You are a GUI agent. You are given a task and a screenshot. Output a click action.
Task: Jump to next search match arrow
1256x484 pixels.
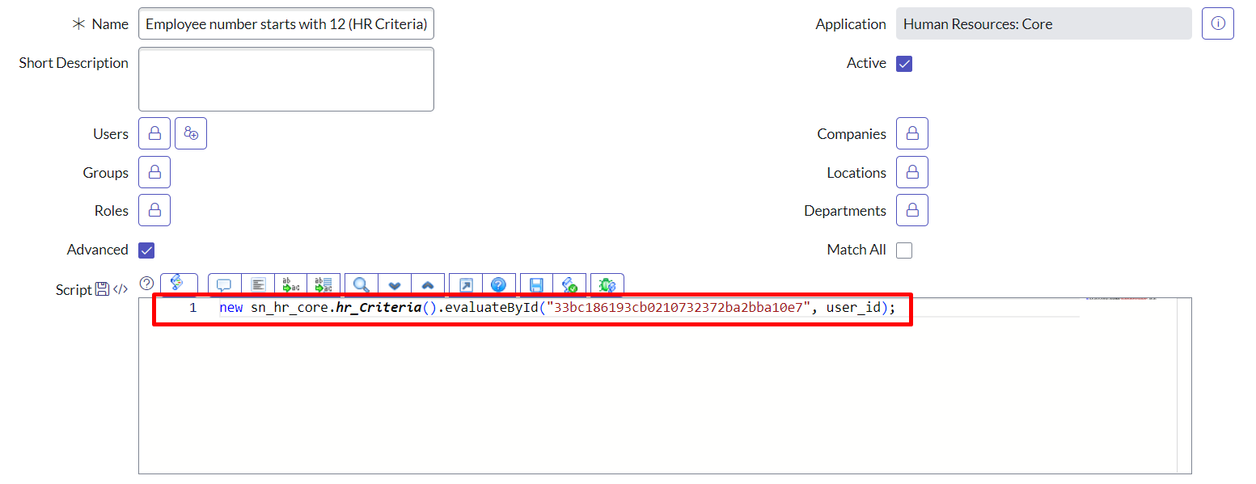tap(395, 285)
